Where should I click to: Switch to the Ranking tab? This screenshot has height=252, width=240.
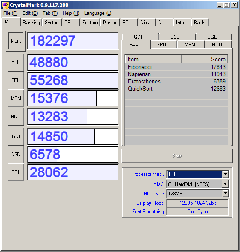coord(31,23)
